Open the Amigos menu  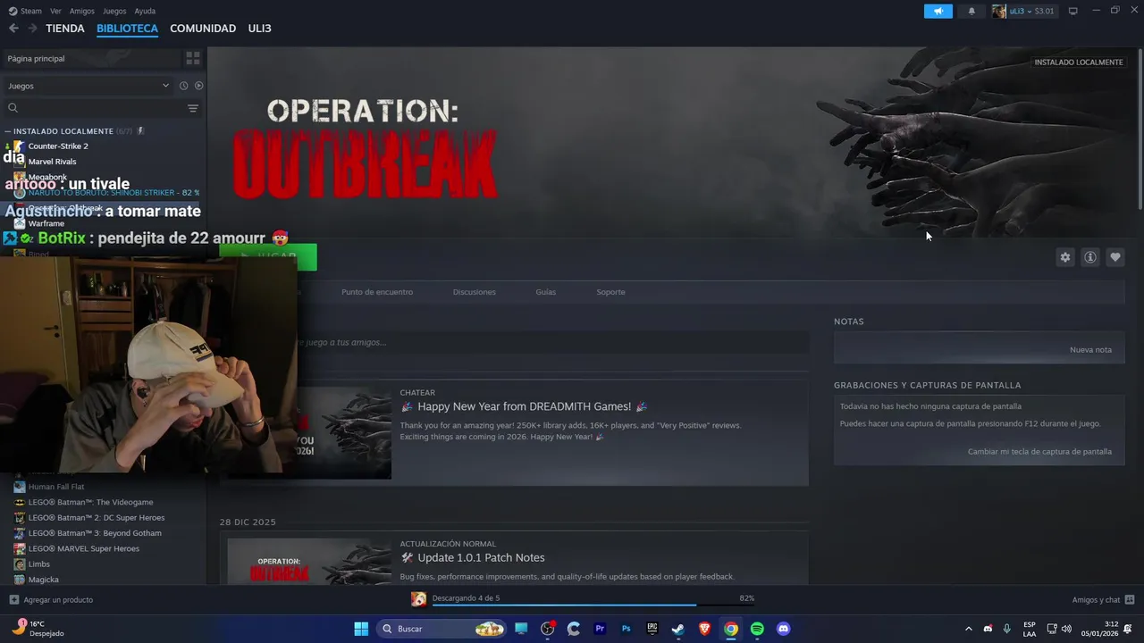[x=82, y=11]
